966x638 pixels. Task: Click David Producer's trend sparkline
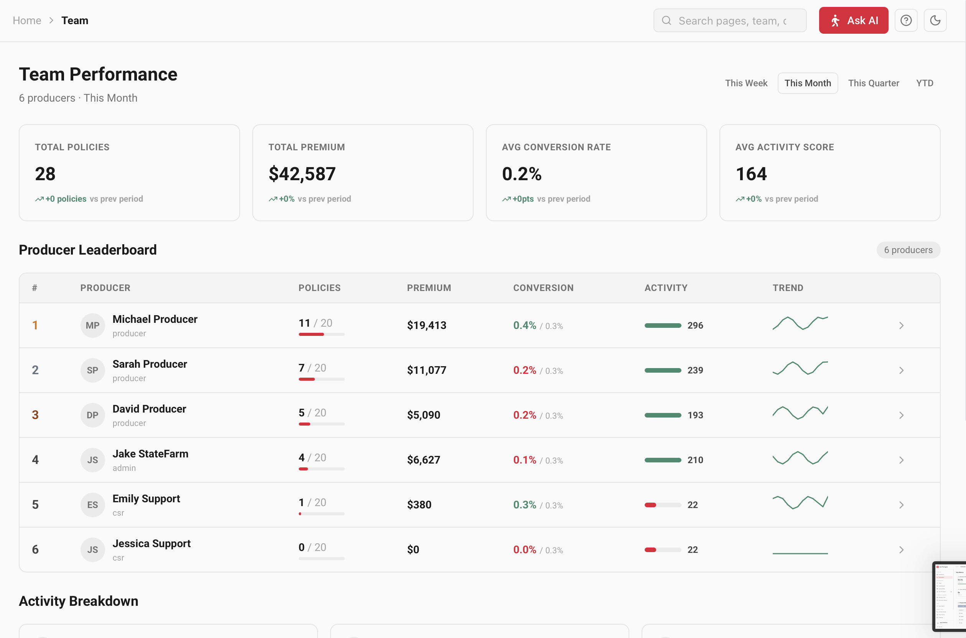pos(800,413)
